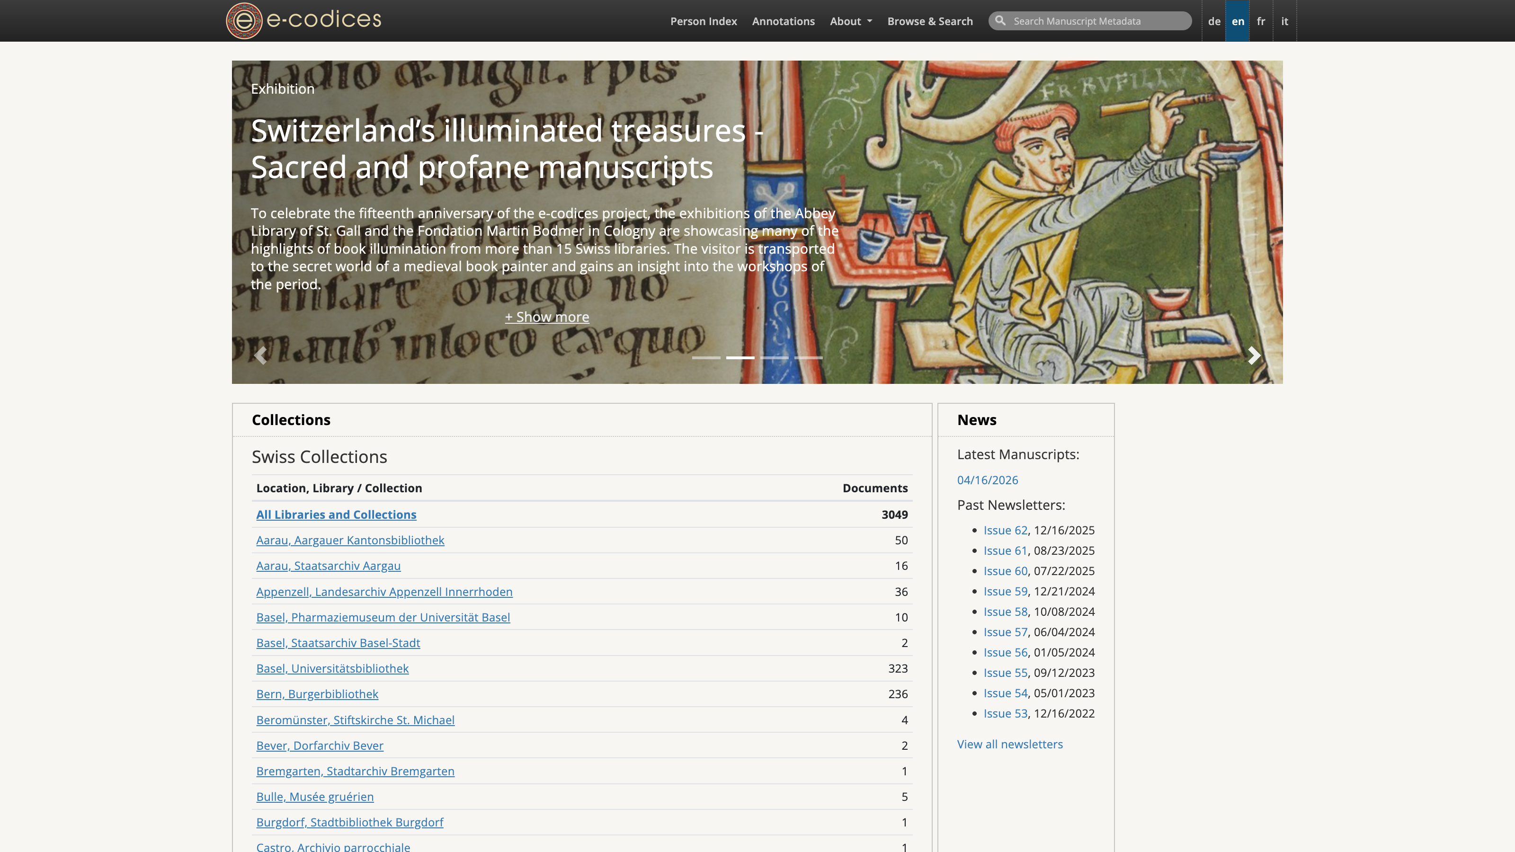Viewport: 1515px width, 852px height.
Task: Advance carousel using right arrow
Action: coord(1255,356)
